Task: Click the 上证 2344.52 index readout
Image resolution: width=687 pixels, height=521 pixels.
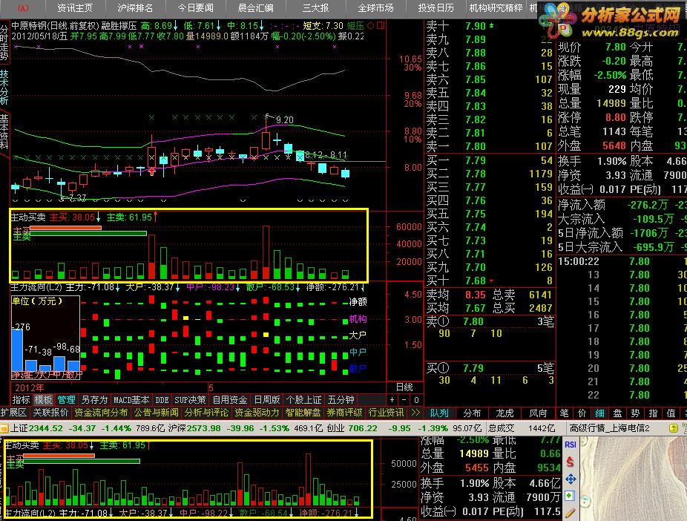Action: tap(36, 428)
